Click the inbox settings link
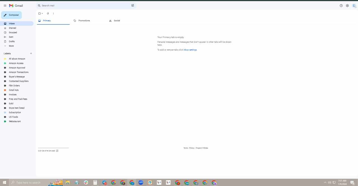Viewport: 358px width, 186px height. pos(190,50)
